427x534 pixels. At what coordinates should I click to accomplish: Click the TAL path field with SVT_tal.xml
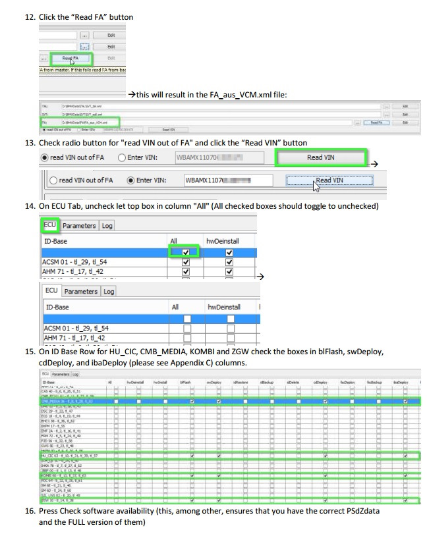[x=221, y=106]
